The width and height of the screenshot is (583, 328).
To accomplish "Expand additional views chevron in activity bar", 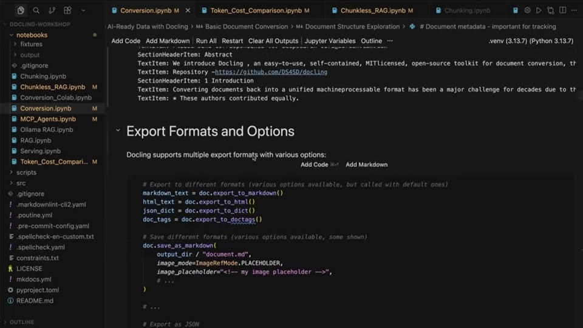I will coord(83,10).
